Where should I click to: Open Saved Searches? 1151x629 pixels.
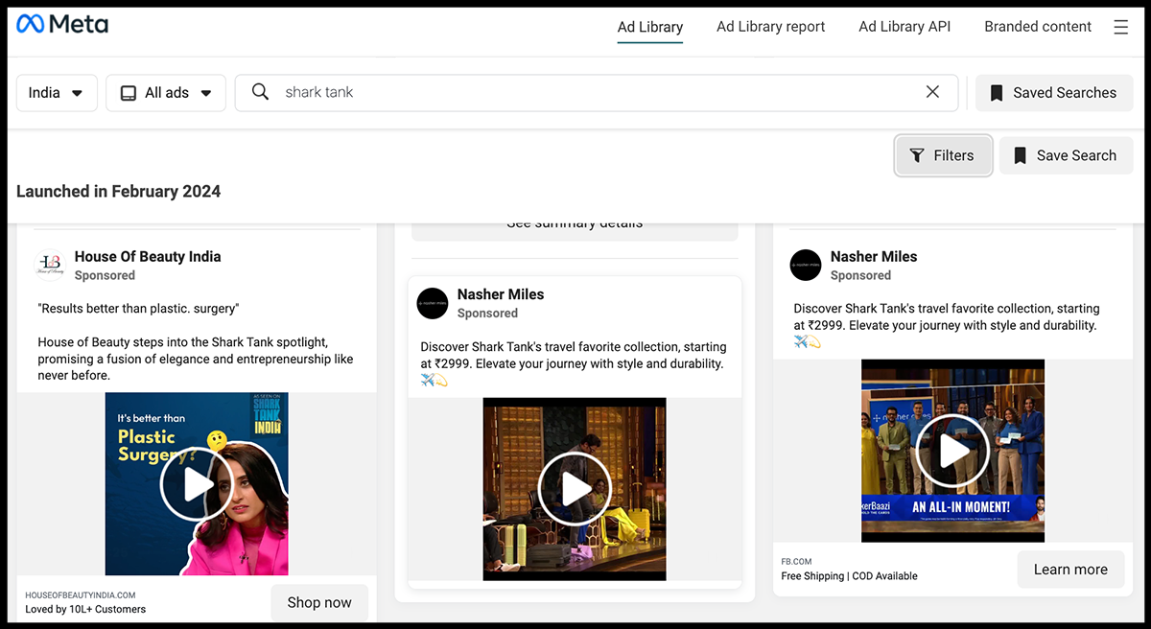(x=1054, y=93)
